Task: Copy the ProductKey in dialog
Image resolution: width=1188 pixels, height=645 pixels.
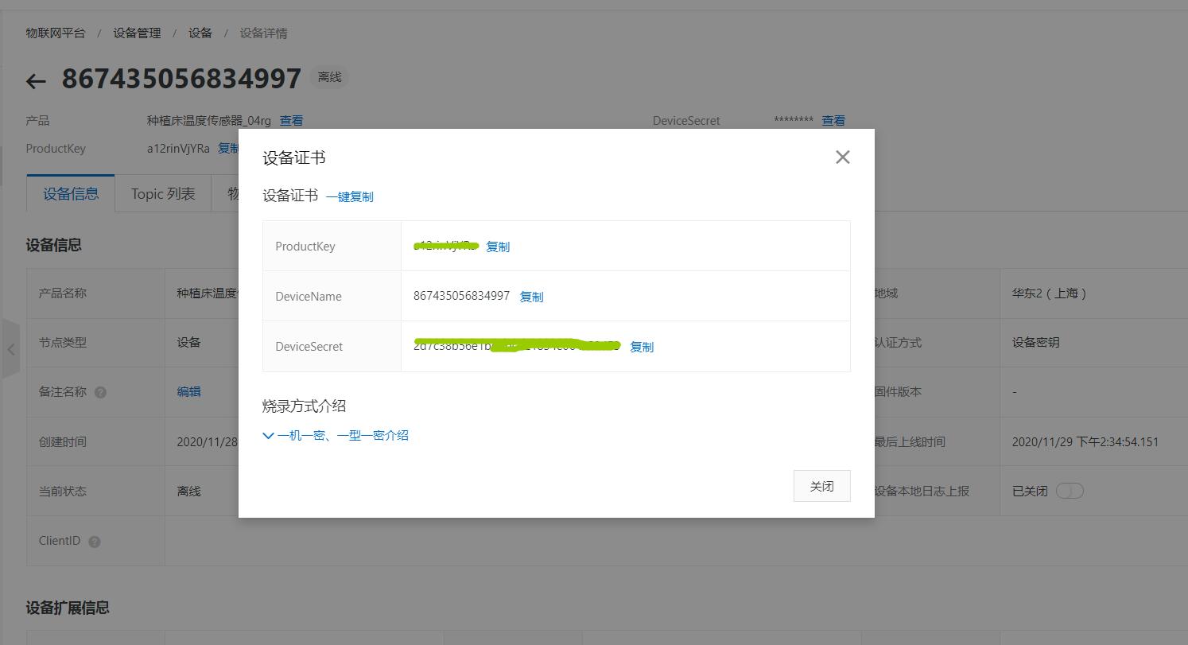Action: (x=498, y=247)
